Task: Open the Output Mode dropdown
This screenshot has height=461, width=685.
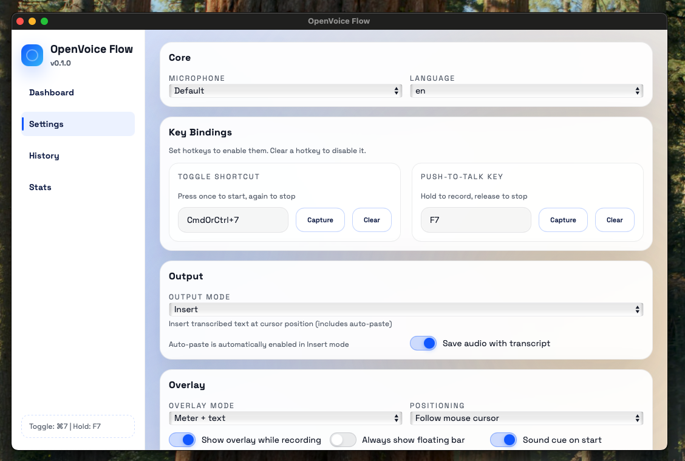Action: (x=406, y=309)
